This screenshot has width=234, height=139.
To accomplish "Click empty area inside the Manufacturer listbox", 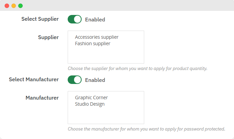I will [x=106, y=116].
